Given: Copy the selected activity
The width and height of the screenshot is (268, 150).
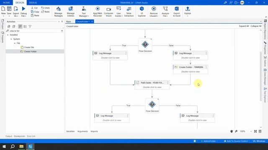Looking at the screenshot, I should [35, 12].
